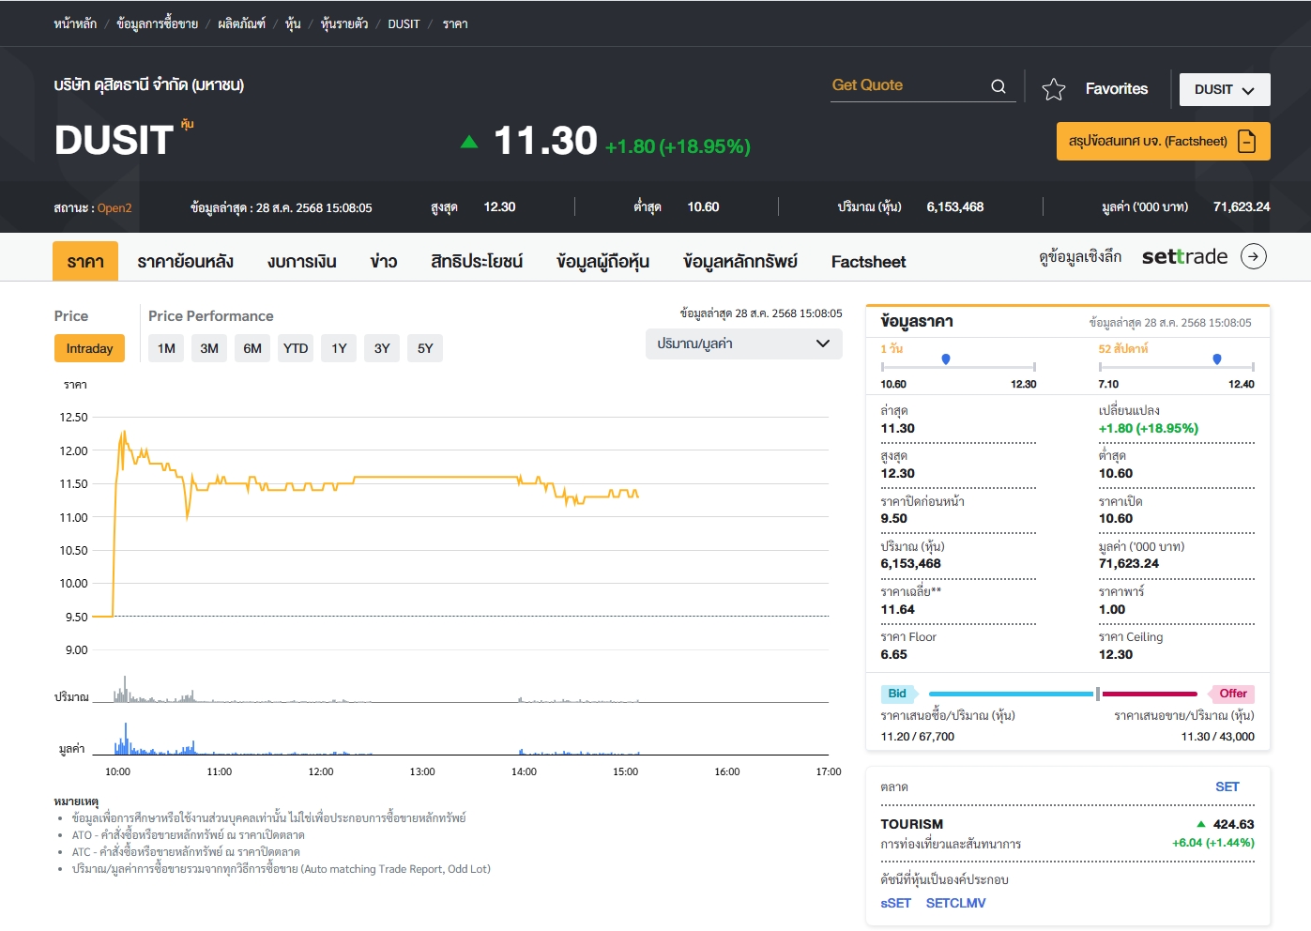Switch chart to 3M performance

[209, 348]
